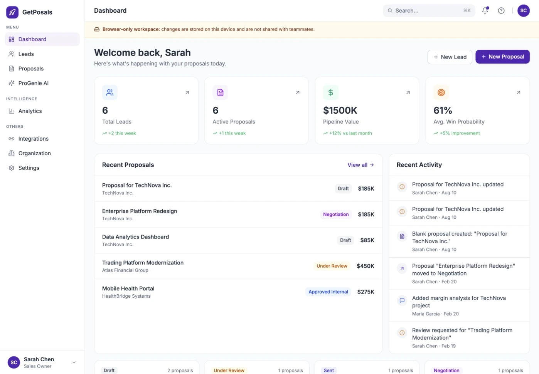Click the Negotiation pipeline stage card
This screenshot has width=539, height=374.
click(x=477, y=367)
